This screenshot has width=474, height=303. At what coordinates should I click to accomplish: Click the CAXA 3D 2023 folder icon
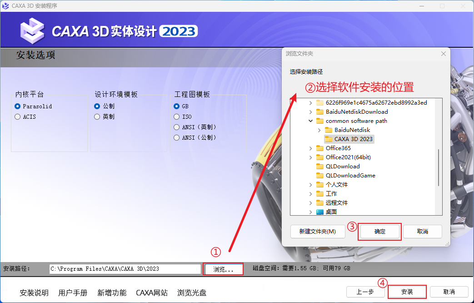[x=329, y=139]
